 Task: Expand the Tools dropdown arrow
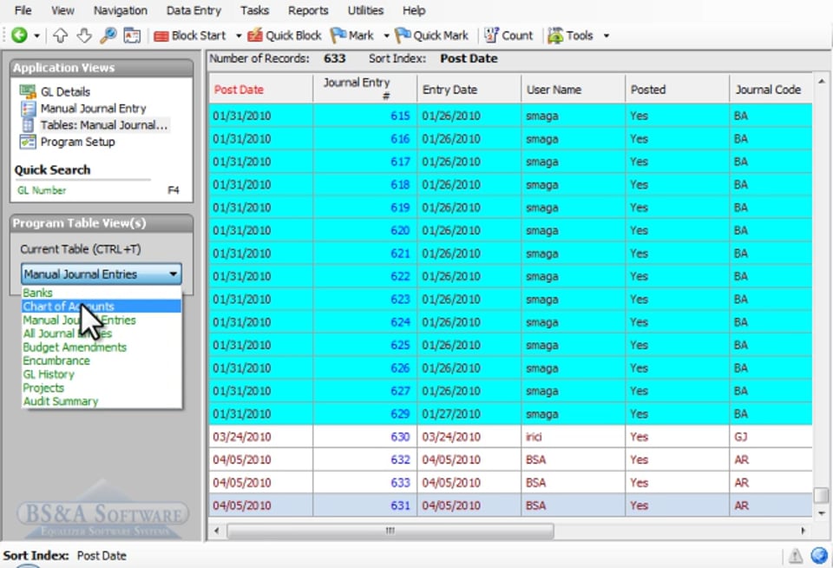point(606,36)
